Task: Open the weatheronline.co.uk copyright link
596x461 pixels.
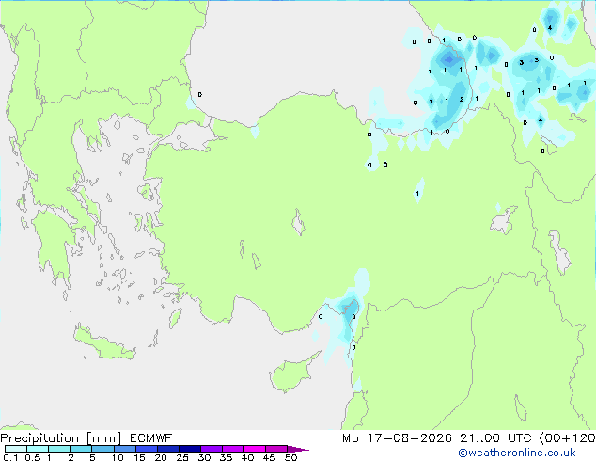Action: pos(517,453)
